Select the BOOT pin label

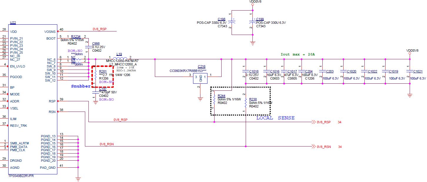tap(51, 38)
